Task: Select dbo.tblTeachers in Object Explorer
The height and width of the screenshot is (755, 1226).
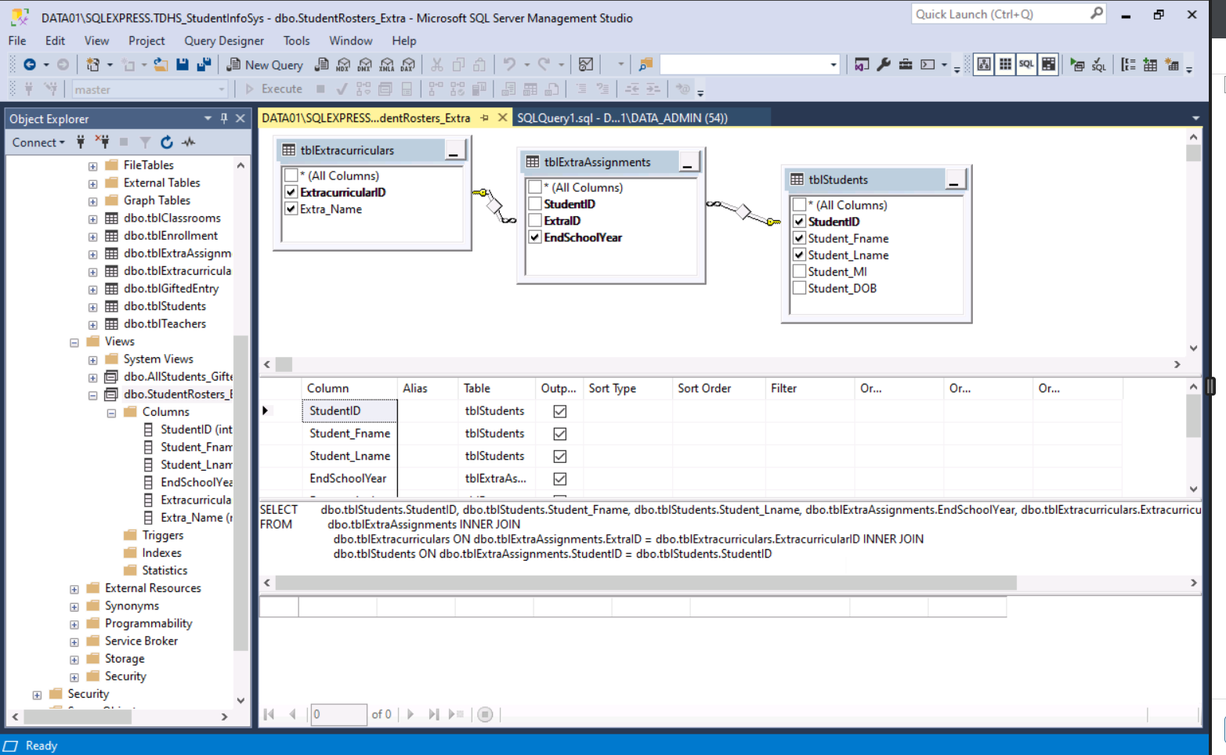Action: (165, 324)
